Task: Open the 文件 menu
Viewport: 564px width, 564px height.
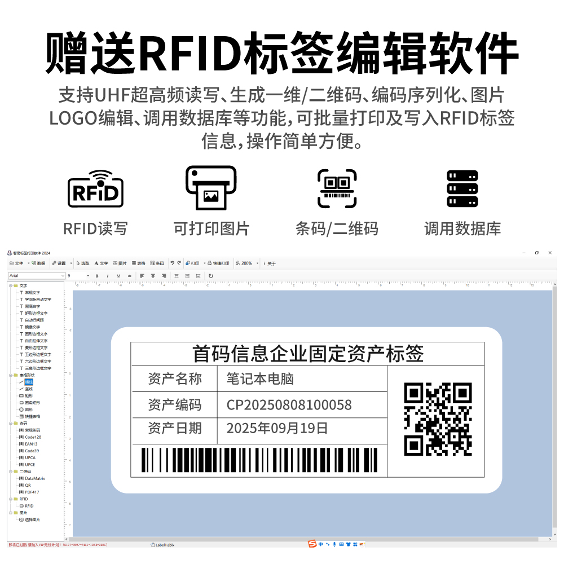Action: [16, 263]
